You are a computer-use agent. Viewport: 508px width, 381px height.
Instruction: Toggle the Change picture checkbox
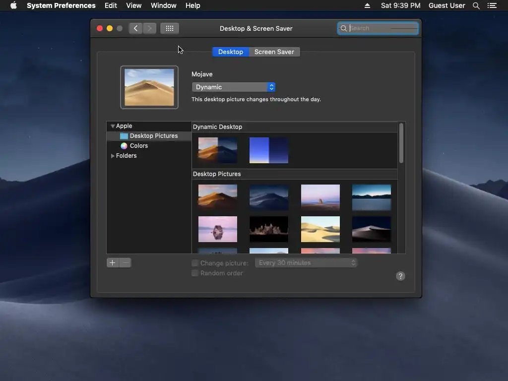(x=194, y=263)
